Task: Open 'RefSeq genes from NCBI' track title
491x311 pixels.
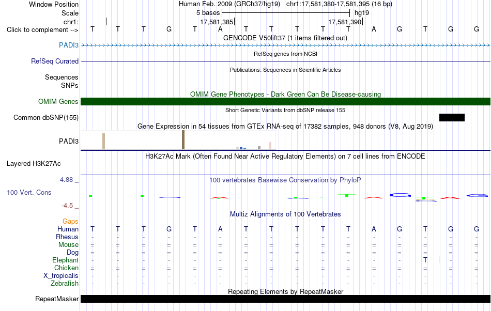Action: click(x=285, y=54)
